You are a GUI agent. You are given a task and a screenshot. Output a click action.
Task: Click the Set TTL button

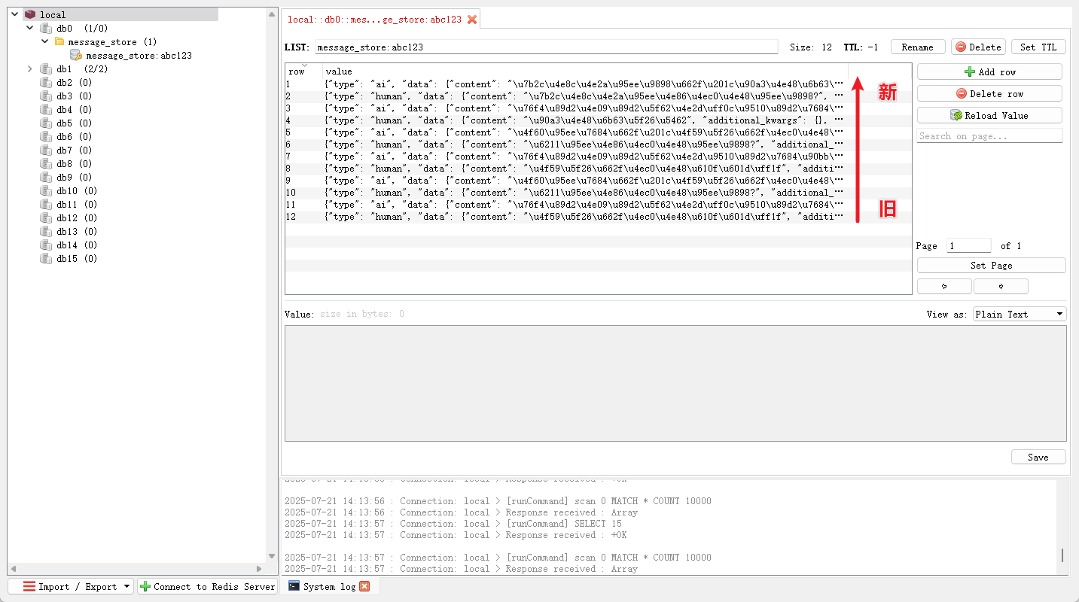pos(1038,47)
